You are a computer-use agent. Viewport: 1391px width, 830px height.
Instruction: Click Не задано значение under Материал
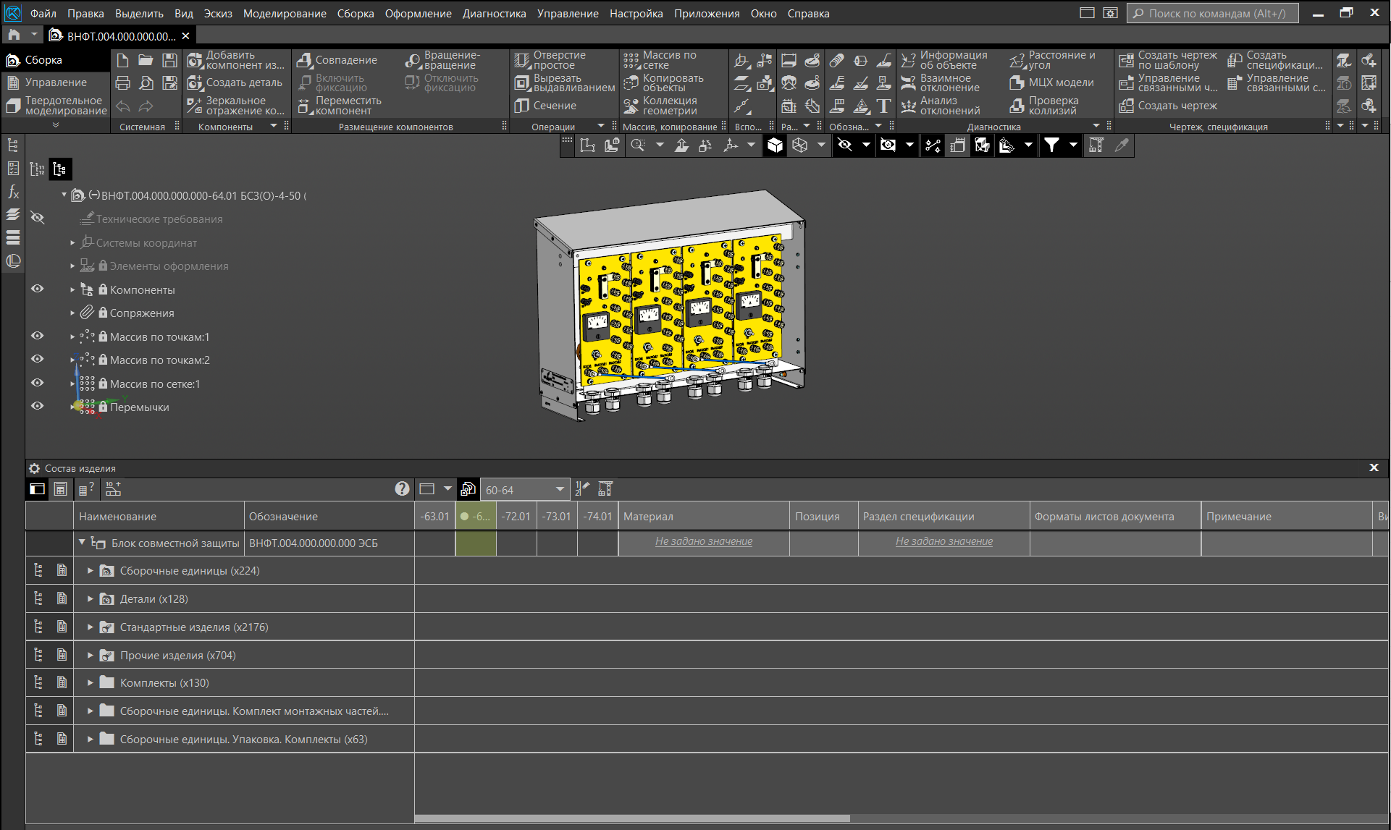click(703, 541)
